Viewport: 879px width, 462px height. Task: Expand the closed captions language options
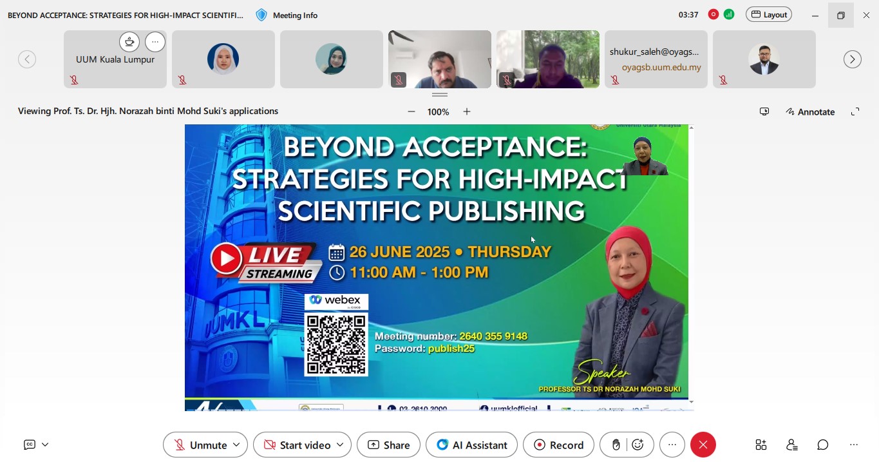click(x=44, y=444)
